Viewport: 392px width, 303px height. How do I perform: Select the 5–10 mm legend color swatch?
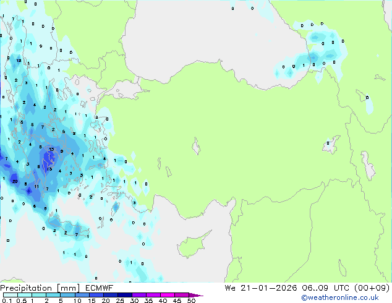(67, 295)
